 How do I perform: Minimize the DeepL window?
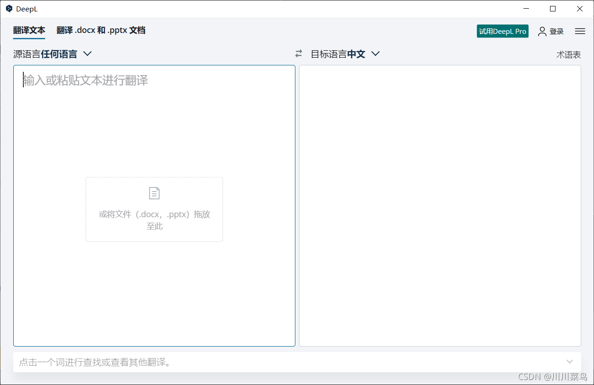click(x=527, y=9)
